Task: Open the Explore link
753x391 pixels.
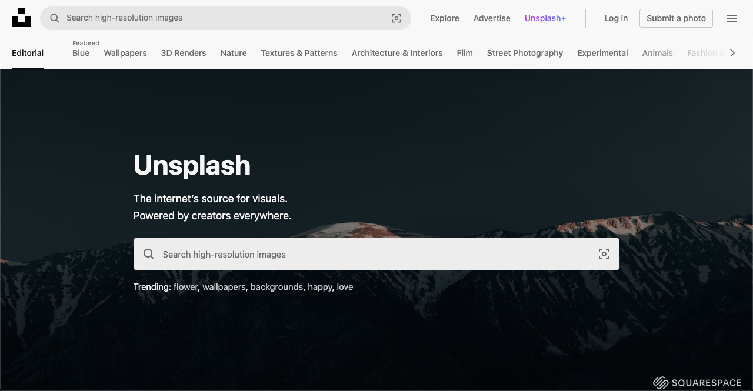Action: (445, 18)
